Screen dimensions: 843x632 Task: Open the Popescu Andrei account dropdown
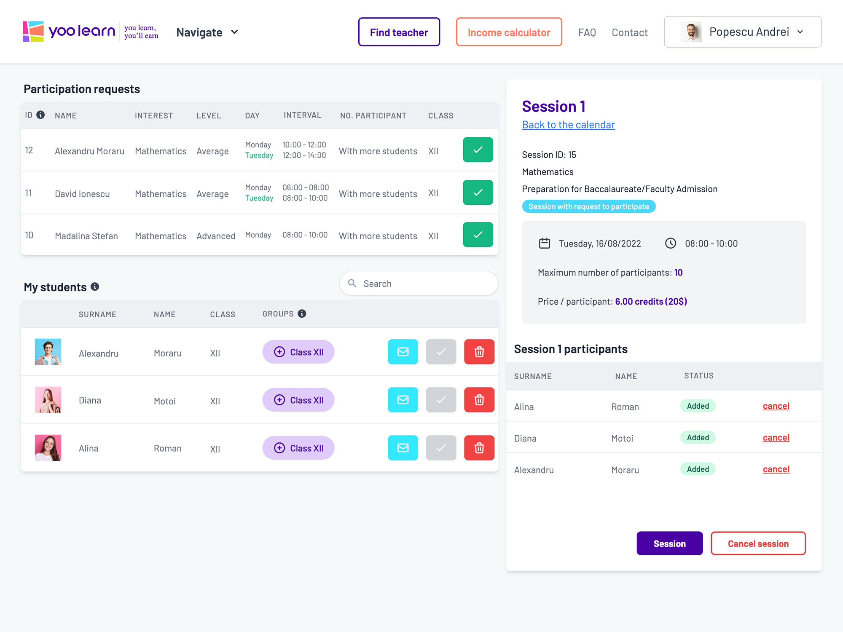[x=742, y=32]
